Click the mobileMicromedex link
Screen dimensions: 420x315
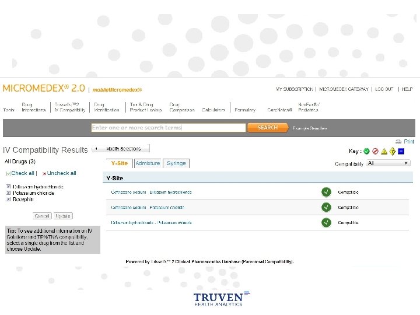[117, 90]
